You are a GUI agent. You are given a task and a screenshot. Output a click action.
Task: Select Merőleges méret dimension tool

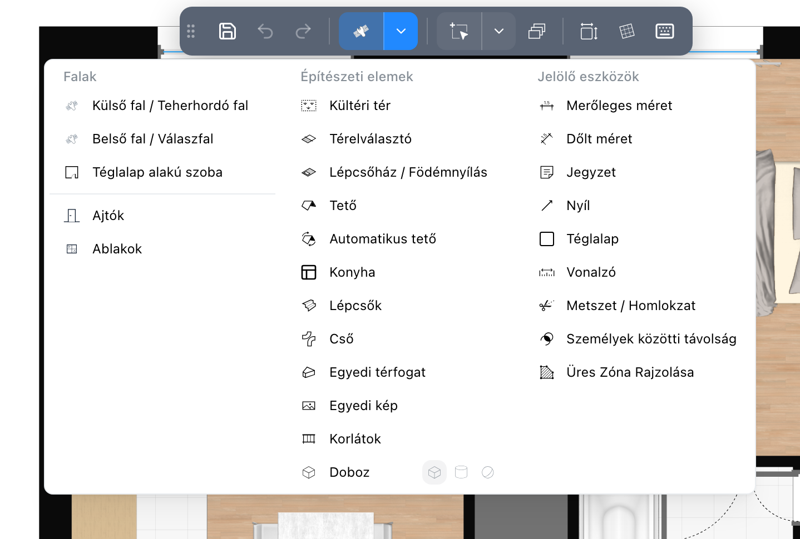click(636, 106)
